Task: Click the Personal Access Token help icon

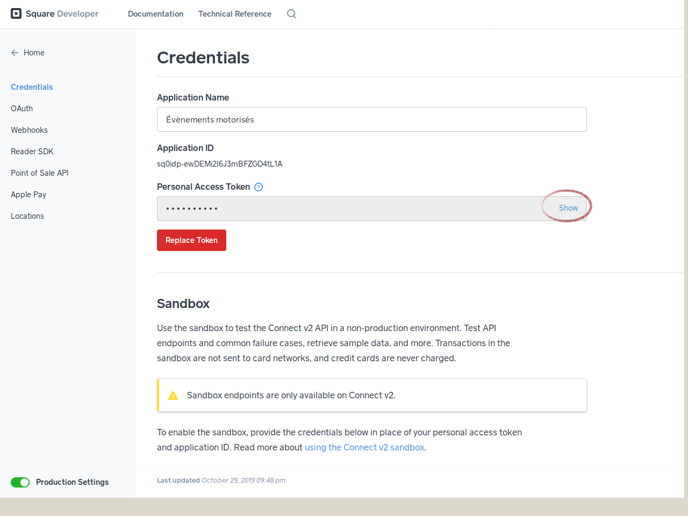Action: coord(259,187)
